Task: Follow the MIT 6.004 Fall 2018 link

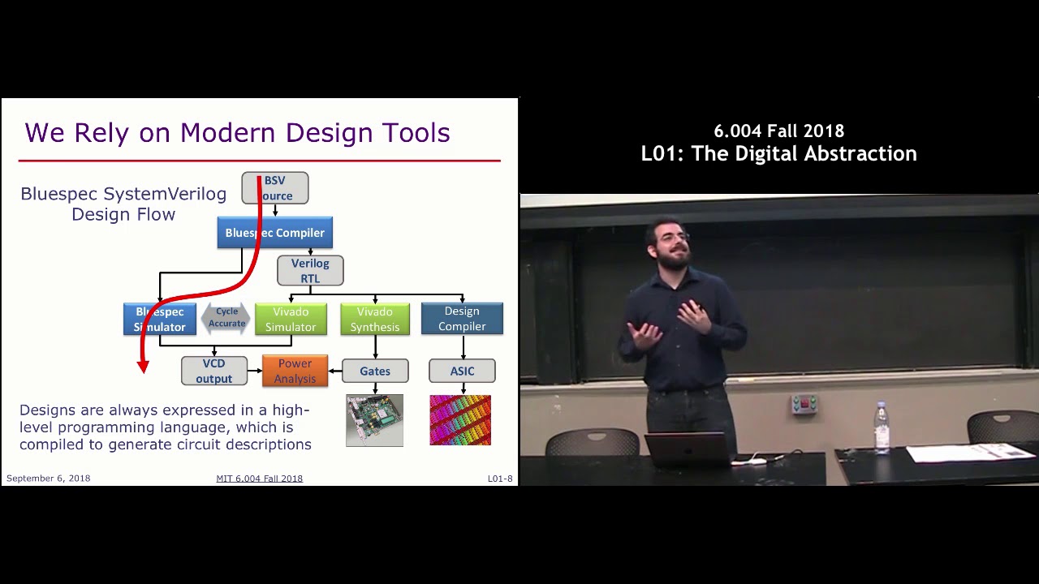Action: pyautogui.click(x=259, y=479)
